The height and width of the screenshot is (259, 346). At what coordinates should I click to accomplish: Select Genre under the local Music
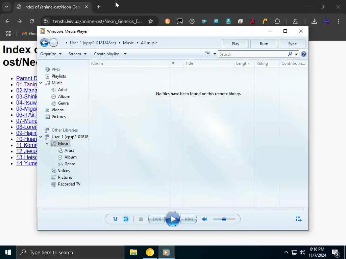63,103
